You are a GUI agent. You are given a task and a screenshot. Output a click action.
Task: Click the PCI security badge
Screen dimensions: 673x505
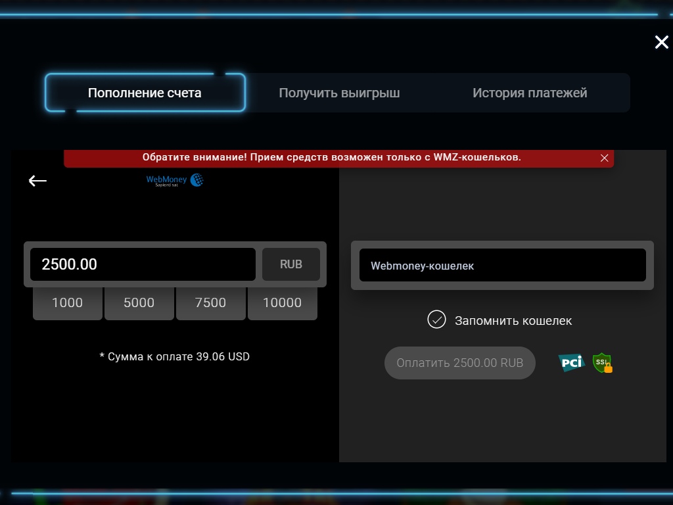(570, 362)
